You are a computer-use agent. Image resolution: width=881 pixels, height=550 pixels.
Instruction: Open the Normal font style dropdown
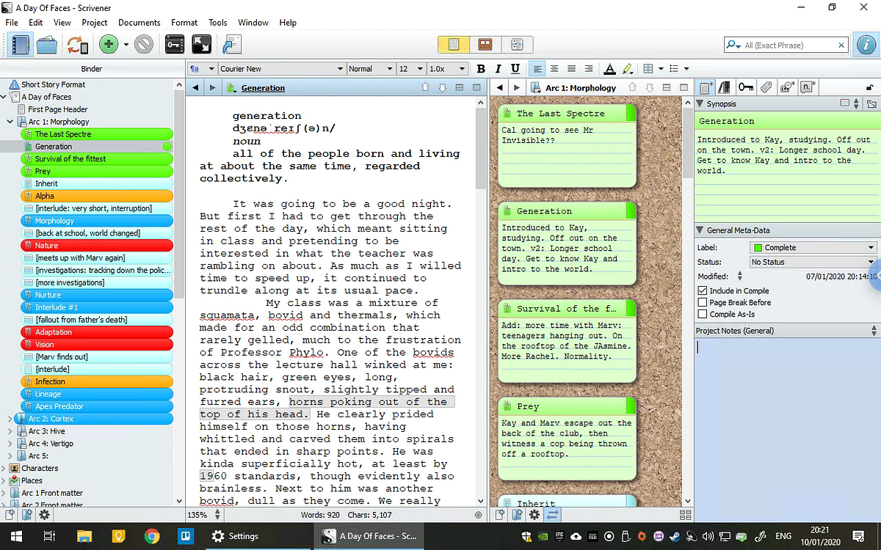(371, 68)
